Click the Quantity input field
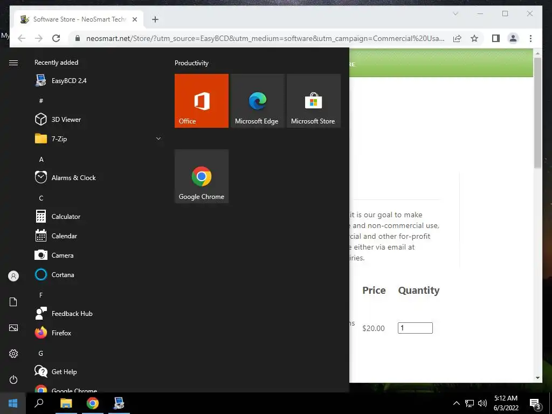552x414 pixels. pyautogui.click(x=415, y=328)
